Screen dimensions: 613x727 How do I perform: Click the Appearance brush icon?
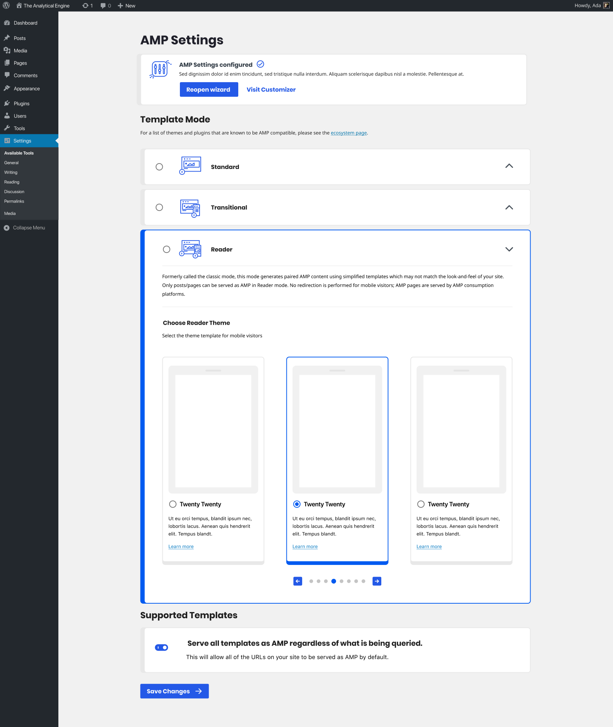pos(7,88)
